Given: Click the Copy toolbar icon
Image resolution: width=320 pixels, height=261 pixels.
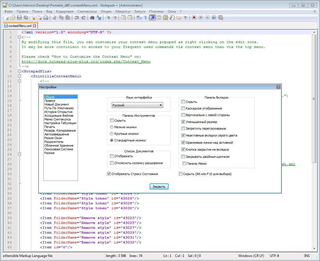Looking at the screenshot, I should tap(61, 18).
